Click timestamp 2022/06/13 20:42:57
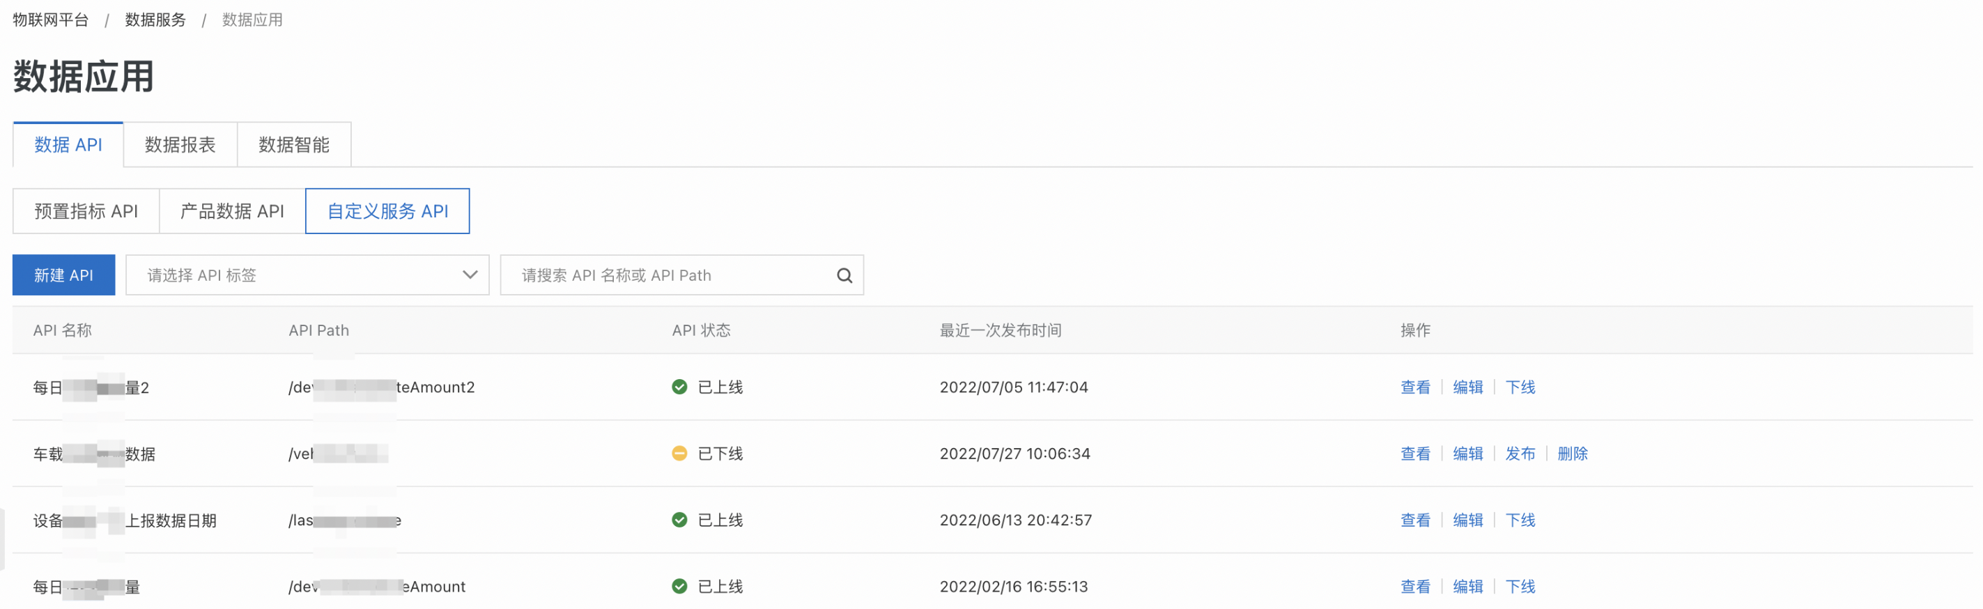Image resolution: width=1983 pixels, height=609 pixels. (x=1015, y=521)
